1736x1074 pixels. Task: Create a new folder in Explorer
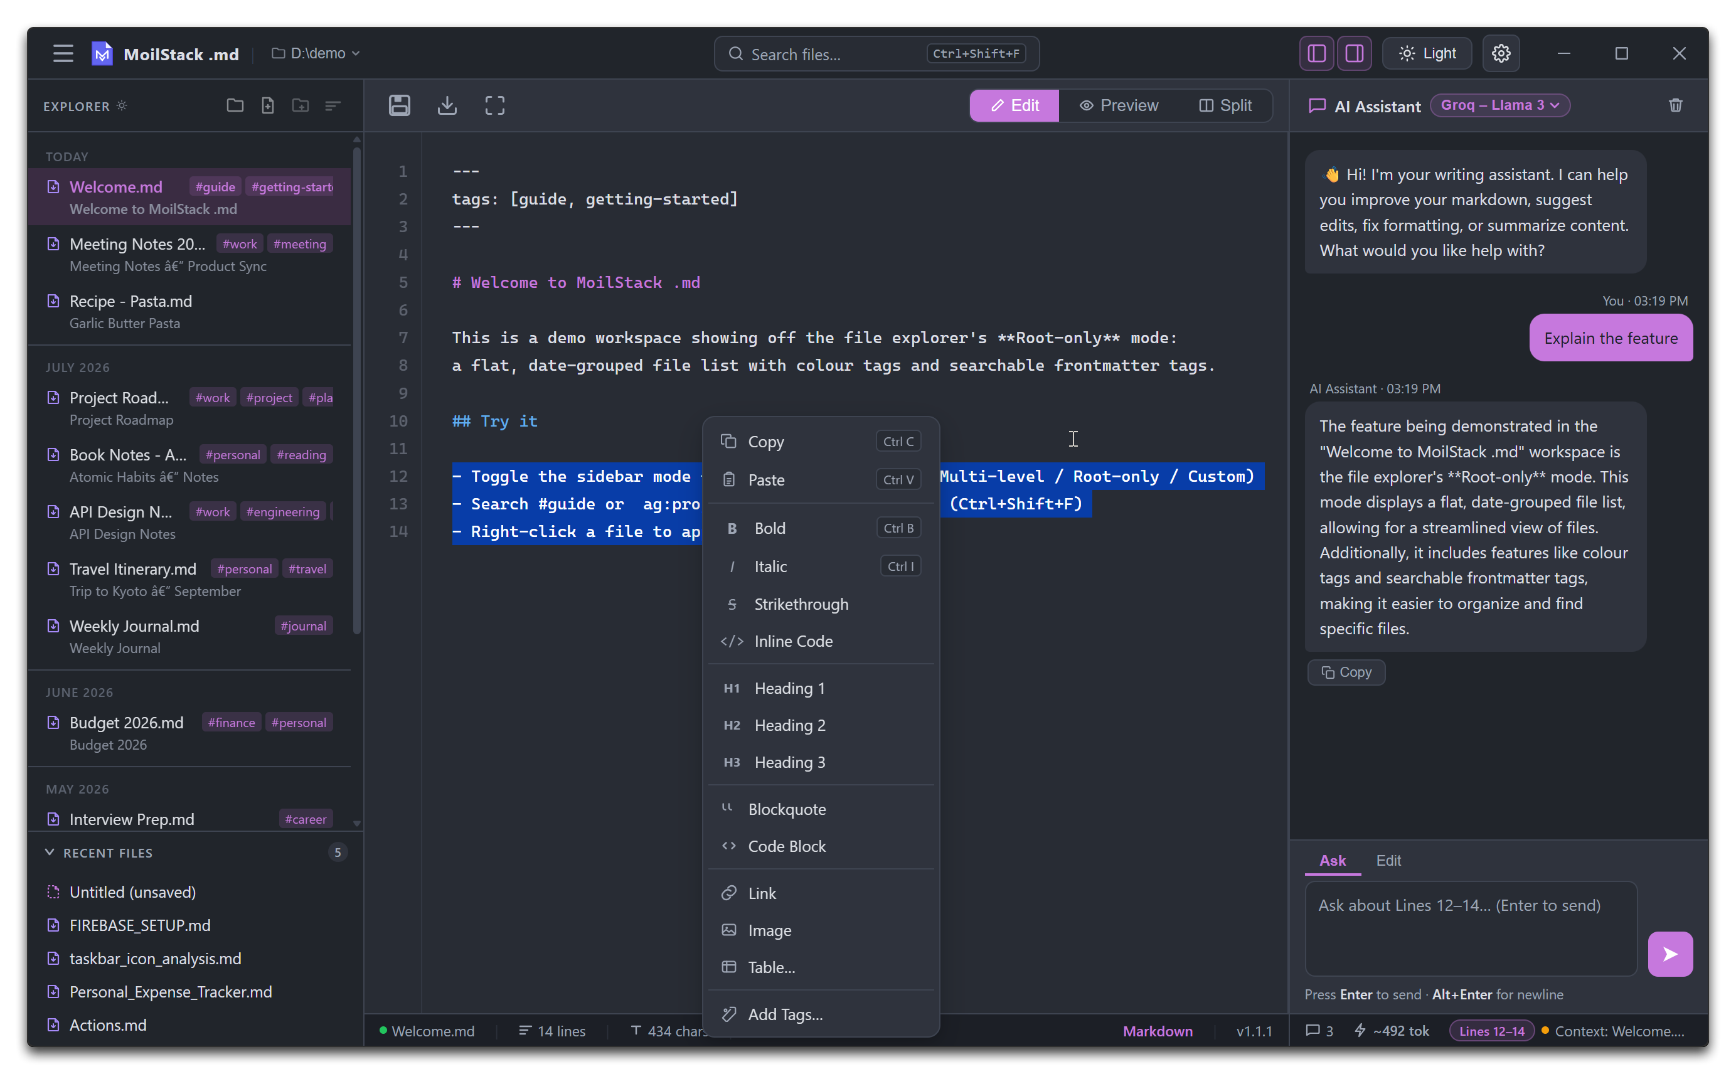tap(301, 106)
